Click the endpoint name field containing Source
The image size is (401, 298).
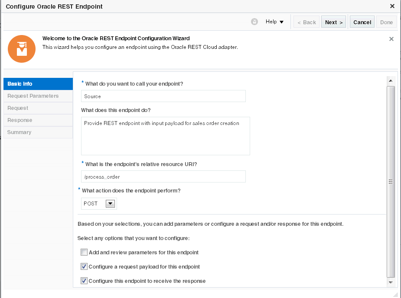click(163, 96)
